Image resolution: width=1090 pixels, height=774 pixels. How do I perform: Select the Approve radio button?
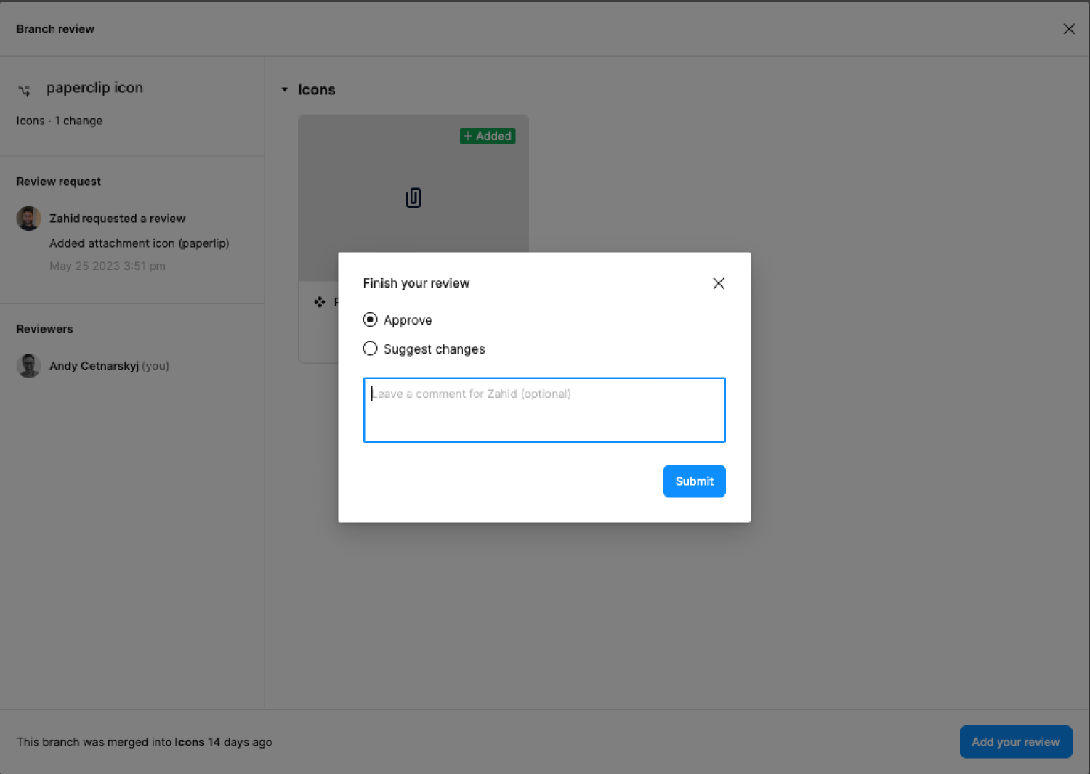pyautogui.click(x=370, y=319)
